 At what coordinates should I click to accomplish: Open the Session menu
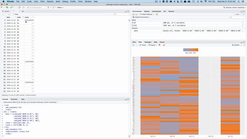pos(50,2)
